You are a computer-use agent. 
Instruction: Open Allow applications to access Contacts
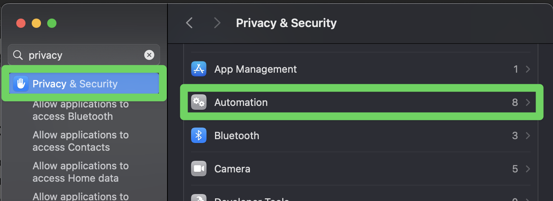click(x=80, y=141)
